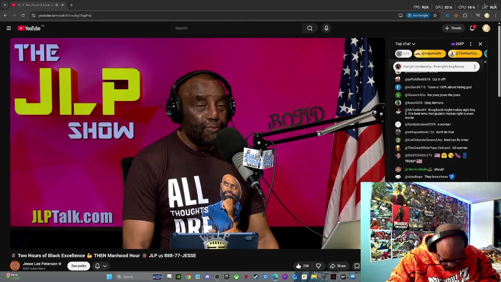501x282 pixels.
Task: Open install/cast icon in address bar
Action: (x=400, y=15)
